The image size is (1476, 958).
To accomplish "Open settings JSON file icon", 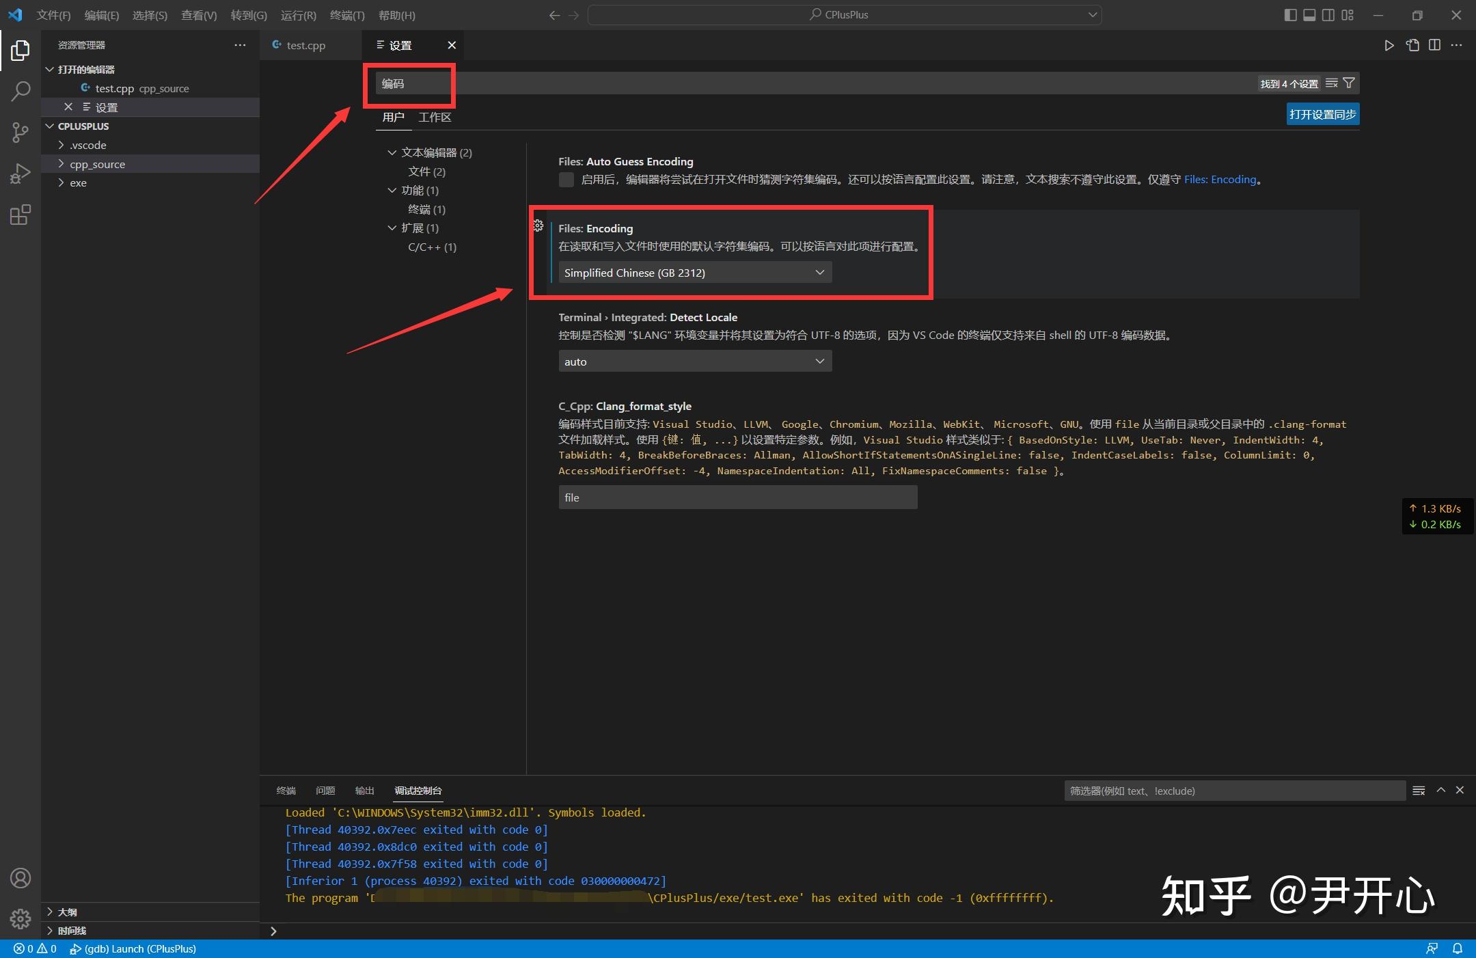I will 1412,45.
